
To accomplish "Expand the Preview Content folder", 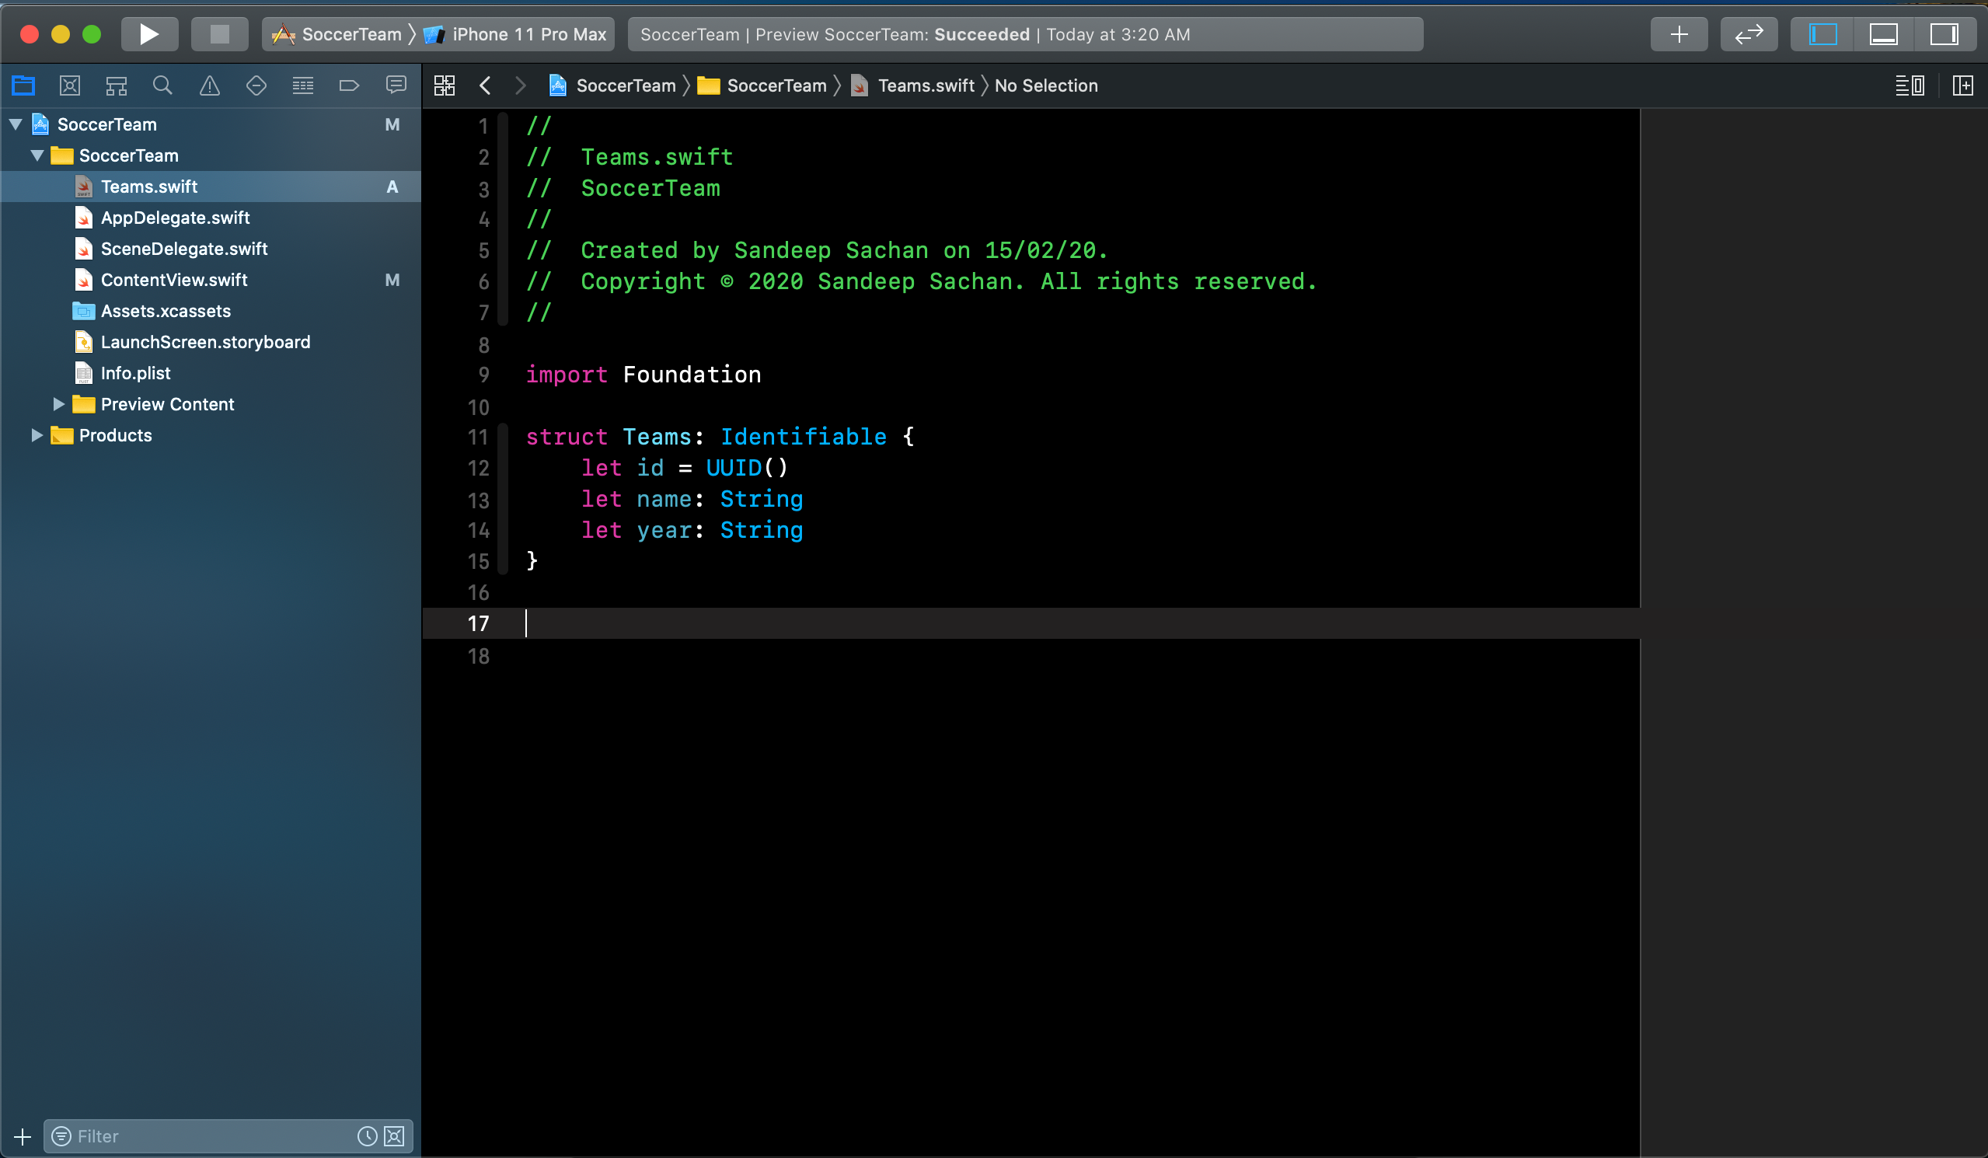I will [58, 404].
